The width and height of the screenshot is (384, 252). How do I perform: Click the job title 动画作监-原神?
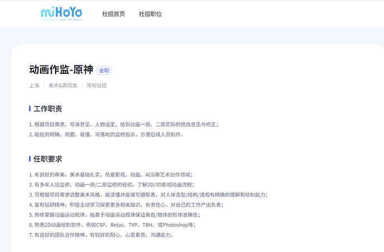pos(61,69)
